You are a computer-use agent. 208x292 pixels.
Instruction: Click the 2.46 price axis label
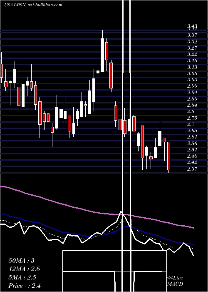click(x=192, y=156)
